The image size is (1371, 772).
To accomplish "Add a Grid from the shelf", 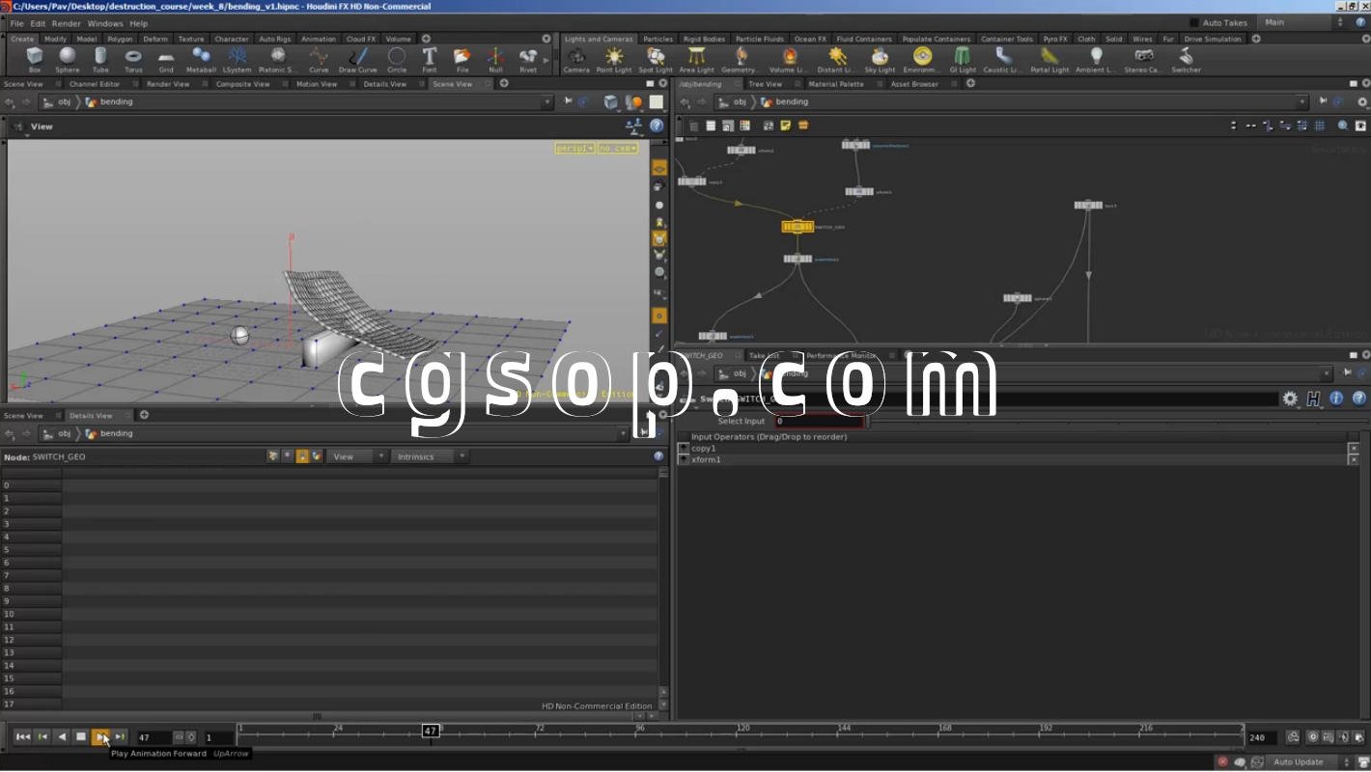I will click(x=166, y=60).
